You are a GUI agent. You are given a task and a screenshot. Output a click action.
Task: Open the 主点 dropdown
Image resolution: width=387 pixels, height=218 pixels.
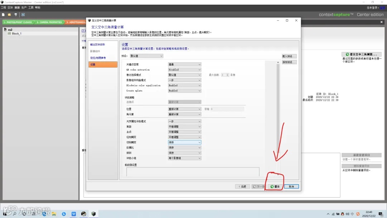185,132
